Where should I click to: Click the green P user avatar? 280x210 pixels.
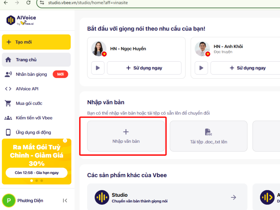8,201
